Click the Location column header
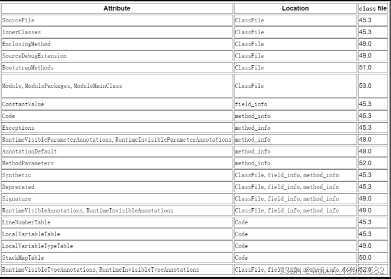Viewport: 391px width, 279px height. 295,8
